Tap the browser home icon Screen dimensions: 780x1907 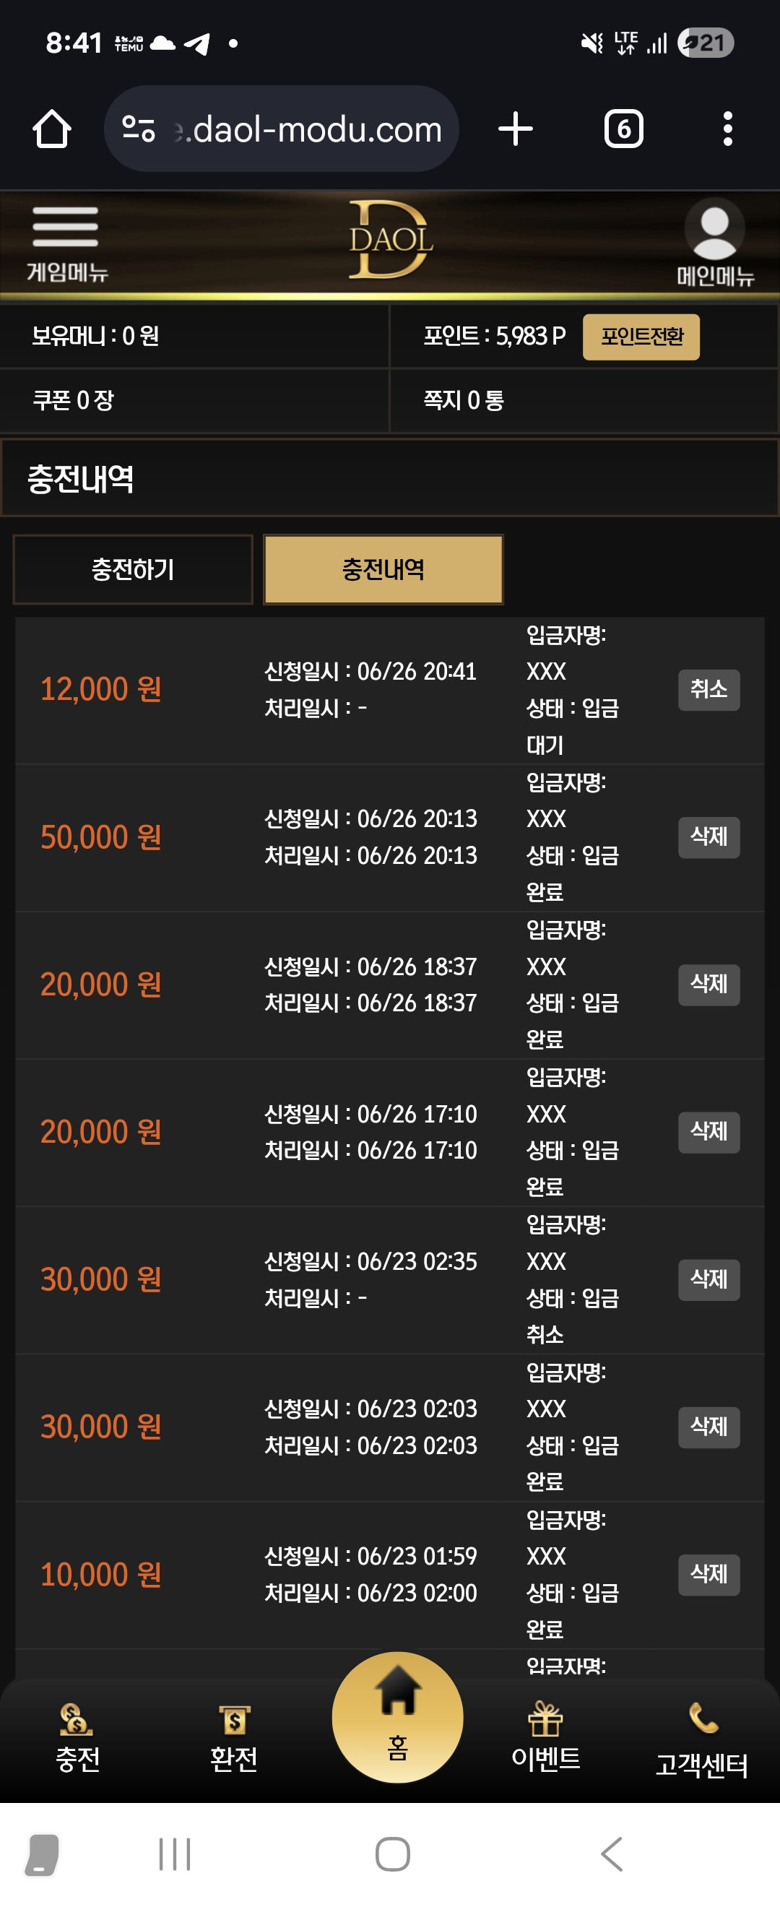(52, 129)
